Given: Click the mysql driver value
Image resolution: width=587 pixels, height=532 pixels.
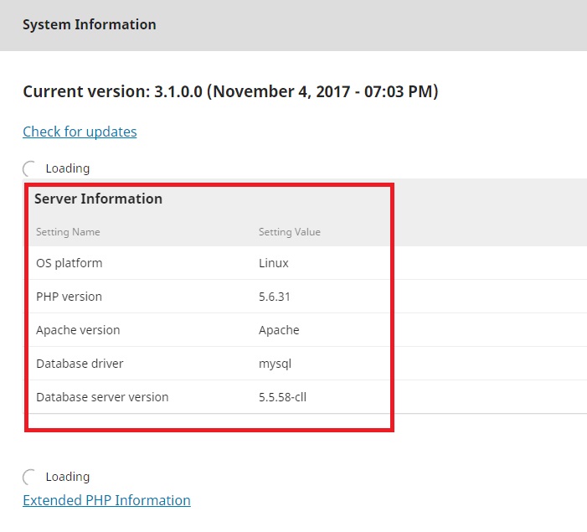Looking at the screenshot, I should point(275,364).
